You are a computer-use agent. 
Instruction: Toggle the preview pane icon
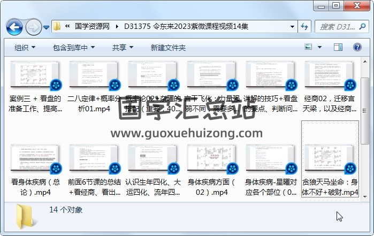click(338, 47)
